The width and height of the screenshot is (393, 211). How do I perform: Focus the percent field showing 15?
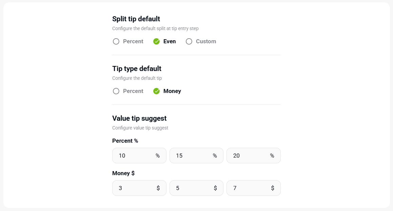coord(191,156)
